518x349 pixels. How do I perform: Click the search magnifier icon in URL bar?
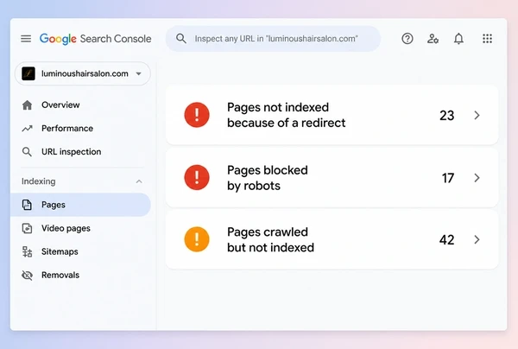181,38
